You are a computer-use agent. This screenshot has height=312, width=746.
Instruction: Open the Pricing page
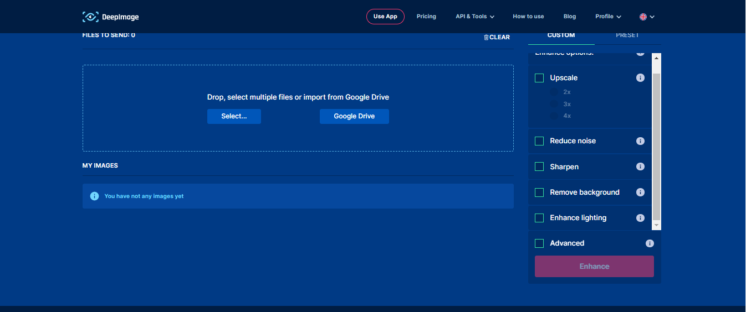(x=426, y=17)
